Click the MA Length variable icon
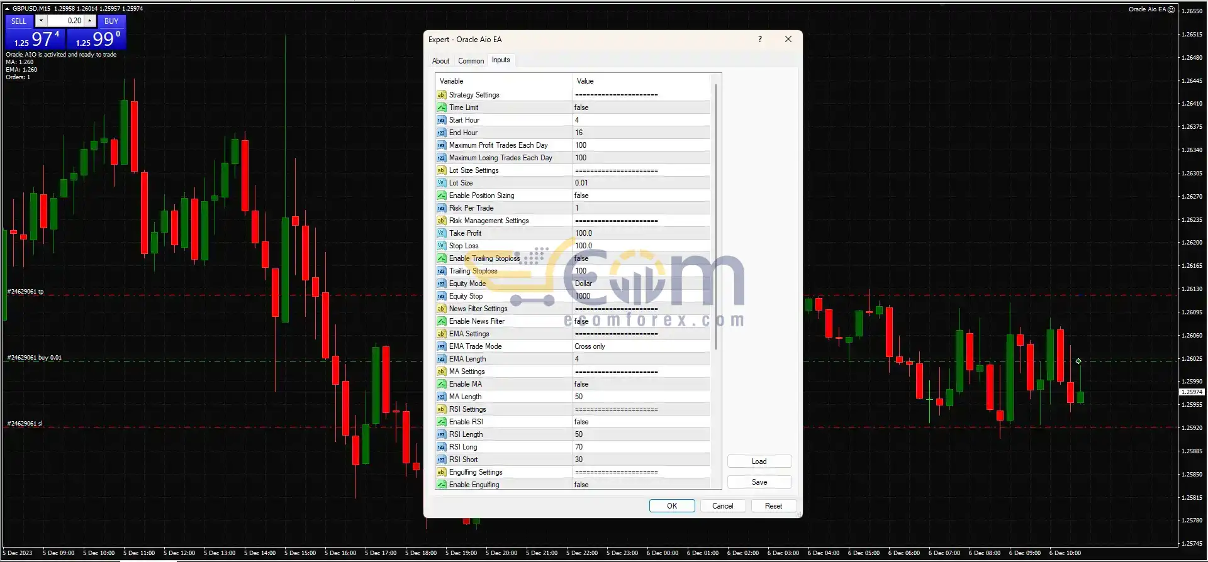This screenshot has width=1208, height=562. point(441,397)
